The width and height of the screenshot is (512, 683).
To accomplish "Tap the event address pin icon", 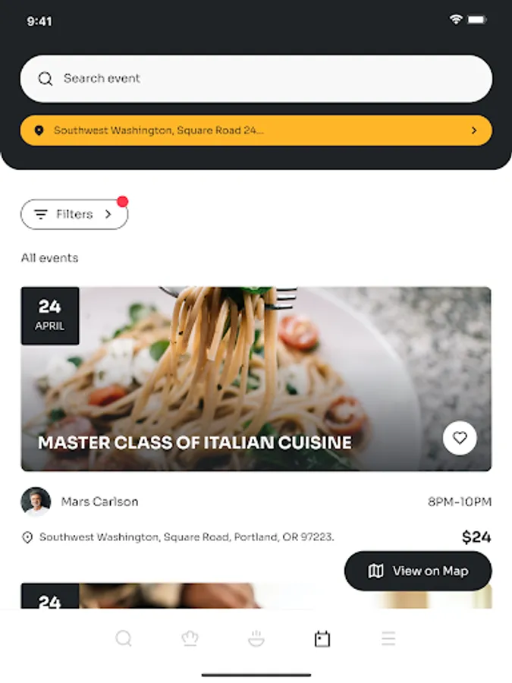I will (27, 537).
